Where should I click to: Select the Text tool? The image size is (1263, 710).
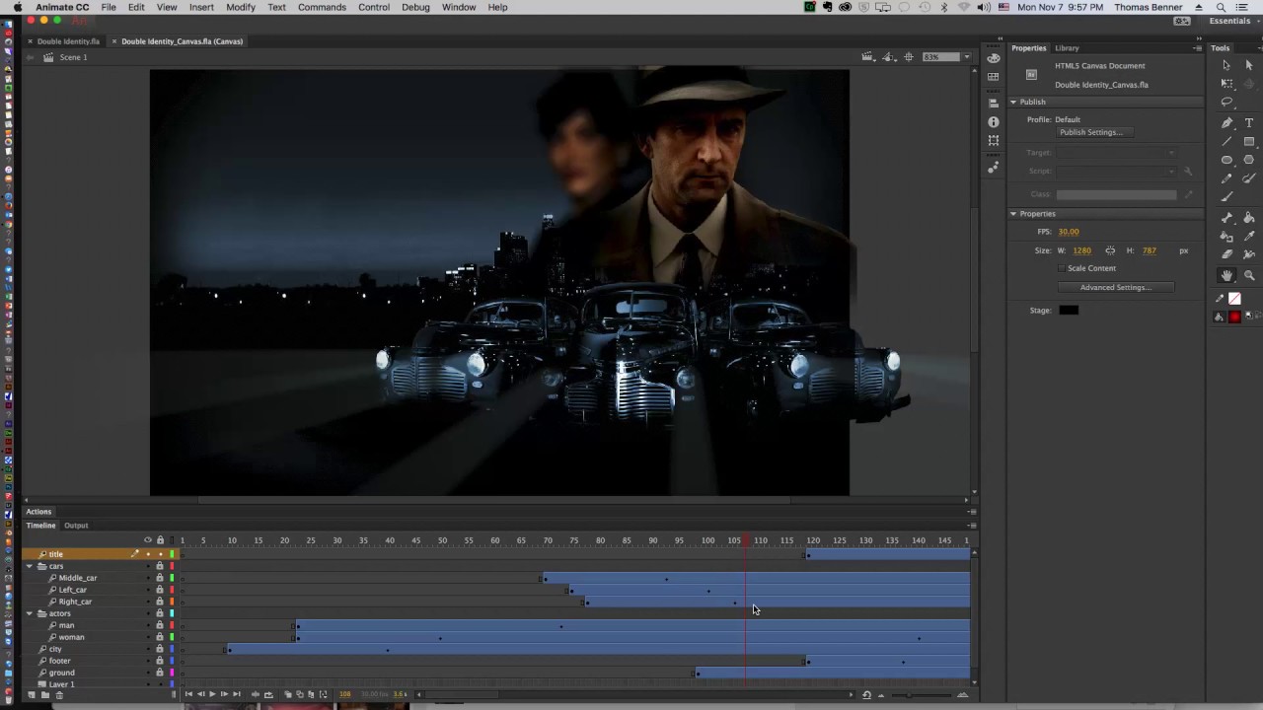[x=1249, y=123]
